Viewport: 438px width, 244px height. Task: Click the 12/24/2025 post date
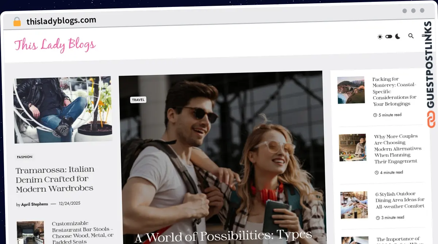pyautogui.click(x=69, y=203)
